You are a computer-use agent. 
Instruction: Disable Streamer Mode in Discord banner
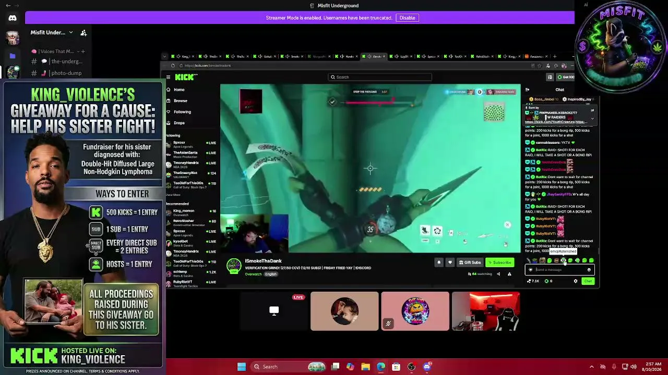407,18
